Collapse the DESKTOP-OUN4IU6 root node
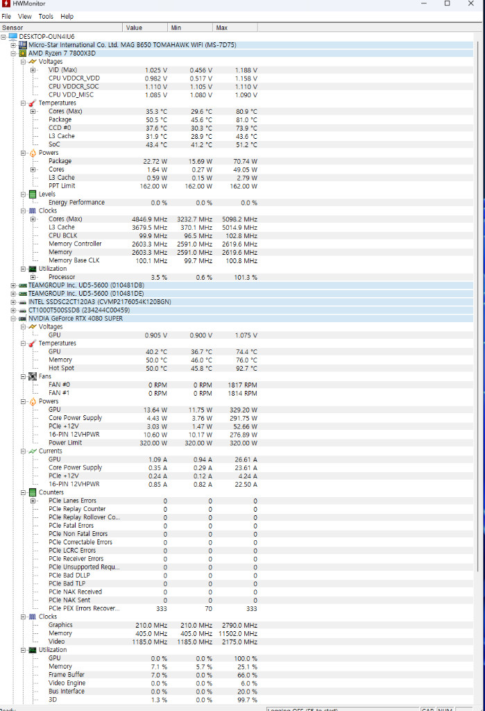 point(3,37)
